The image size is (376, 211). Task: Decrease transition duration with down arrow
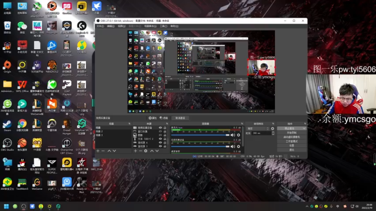[273, 134]
